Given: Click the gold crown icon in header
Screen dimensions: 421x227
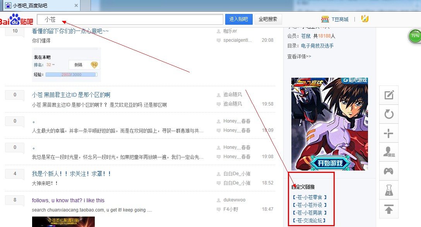Looking at the screenshot, I should coord(365,19).
